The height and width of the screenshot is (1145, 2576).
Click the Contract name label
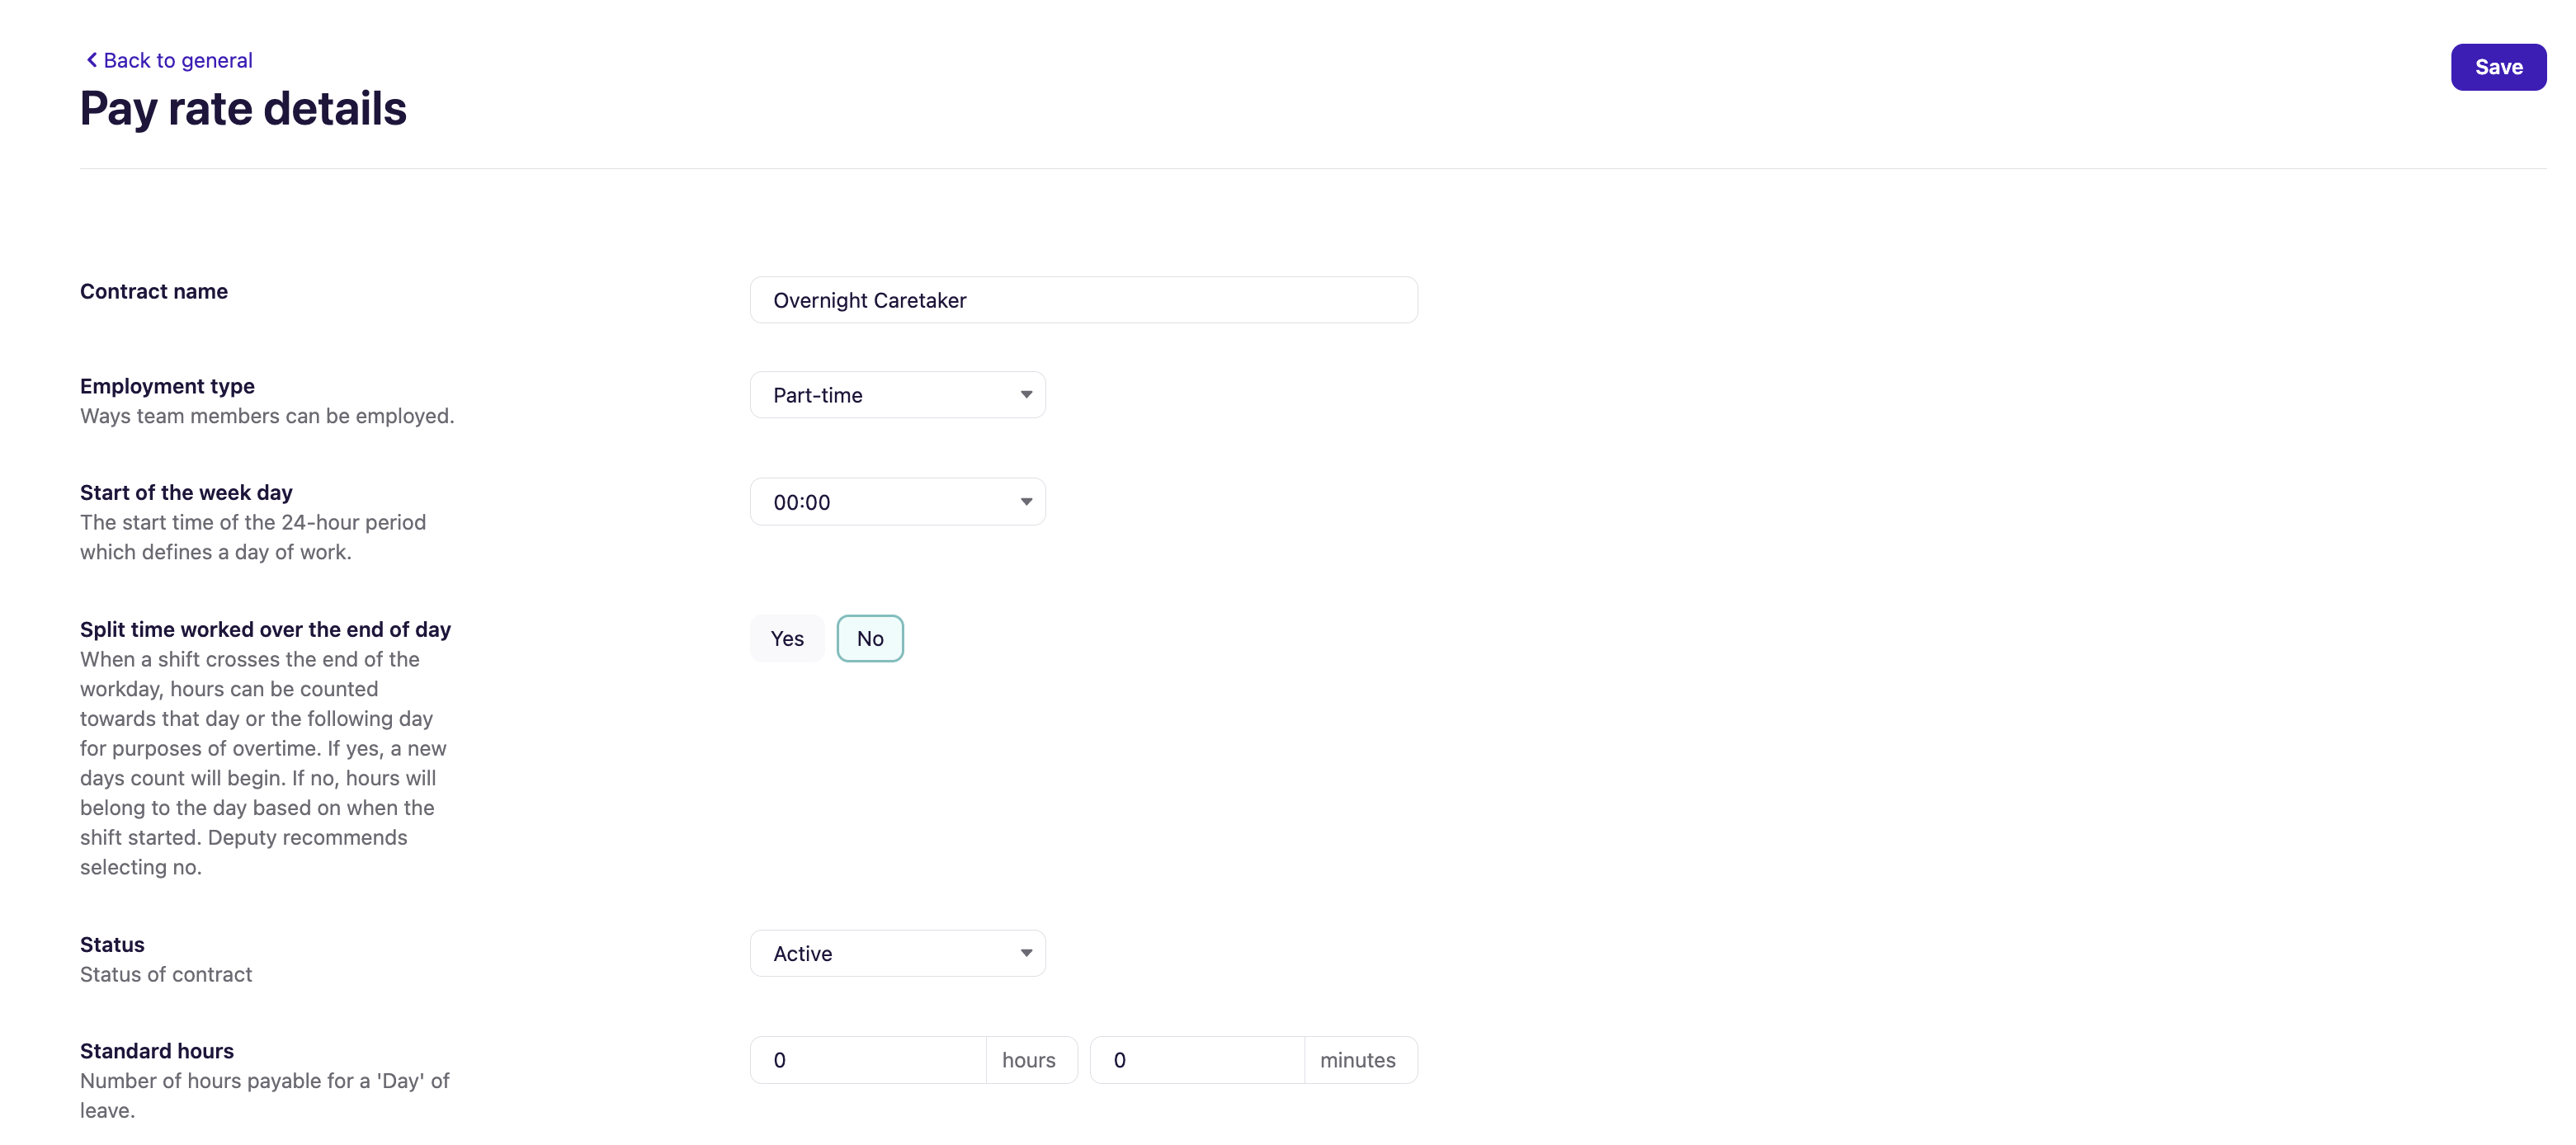click(154, 291)
